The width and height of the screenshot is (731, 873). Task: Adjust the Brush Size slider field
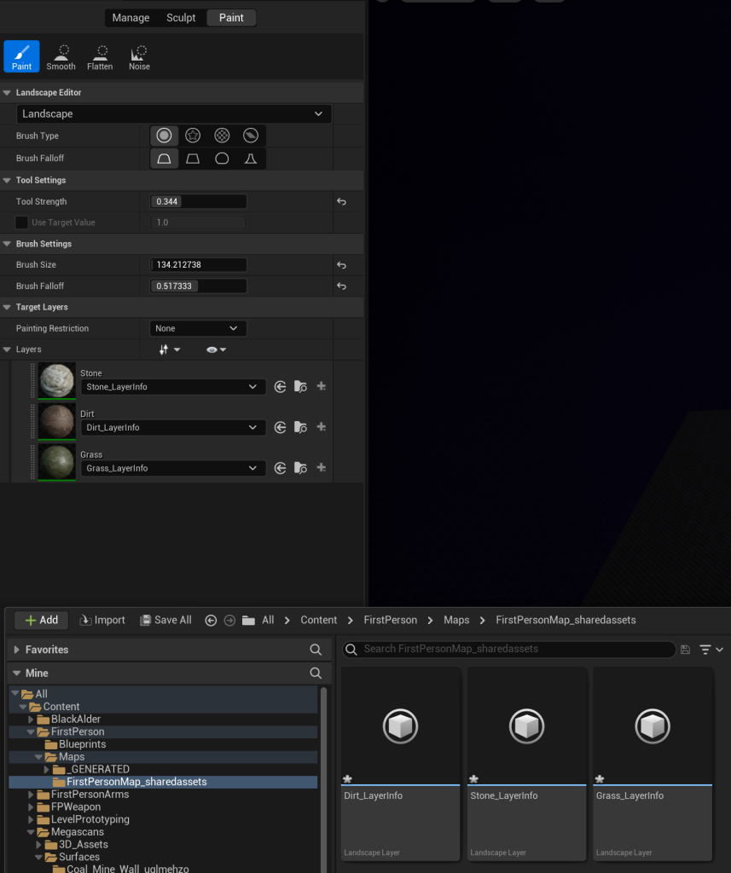[199, 265]
